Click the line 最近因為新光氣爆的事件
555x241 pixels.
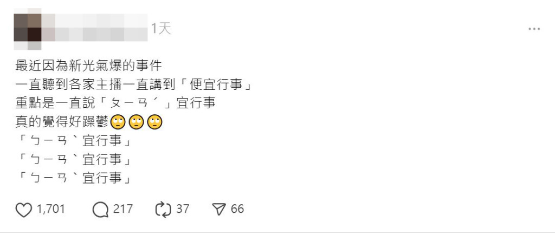point(89,66)
